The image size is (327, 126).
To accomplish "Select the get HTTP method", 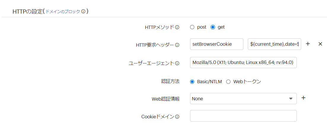I will (x=213, y=27).
